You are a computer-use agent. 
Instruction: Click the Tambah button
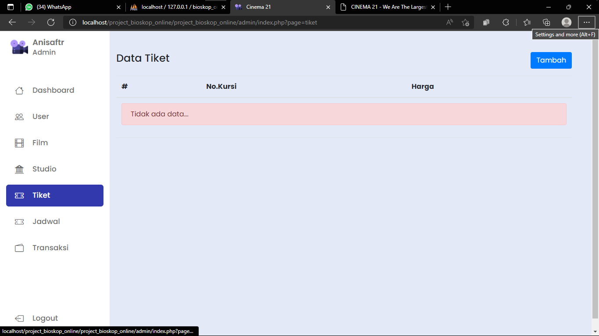point(551,60)
